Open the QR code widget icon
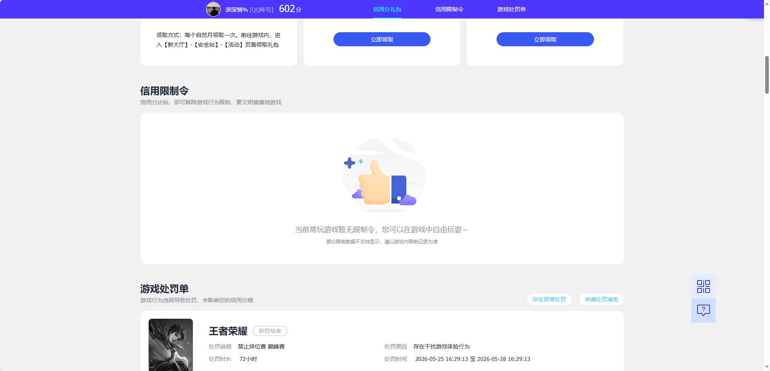The width and height of the screenshot is (770, 371). click(x=703, y=286)
